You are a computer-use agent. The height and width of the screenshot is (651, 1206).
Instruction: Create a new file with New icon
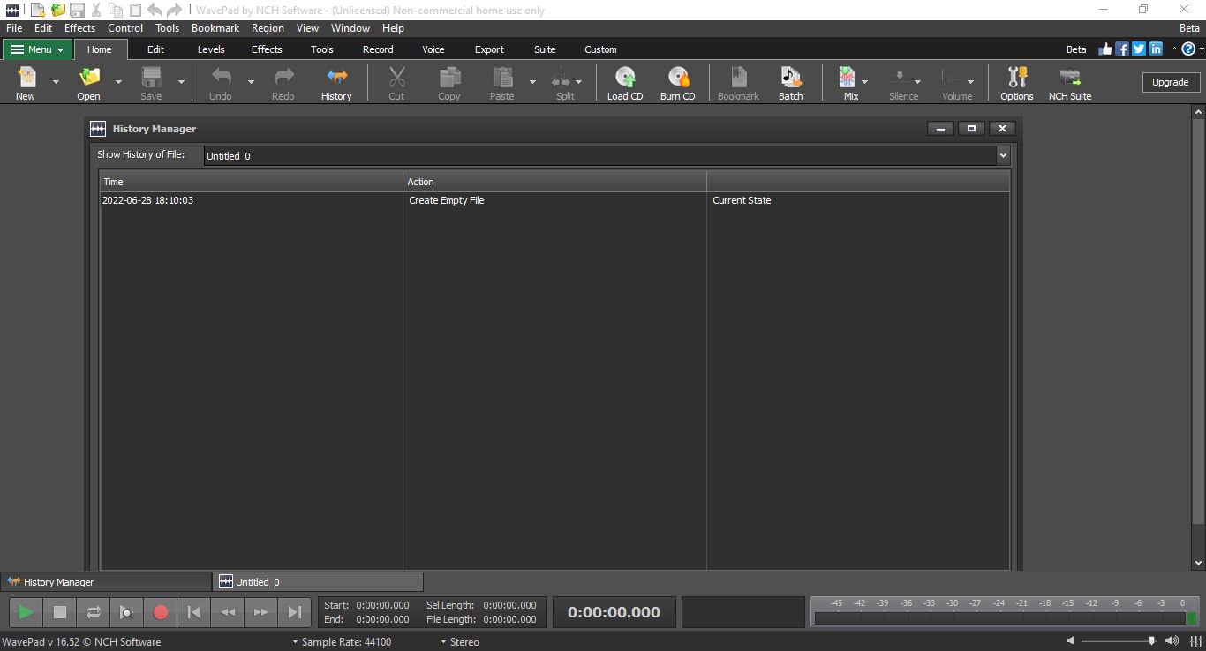pyautogui.click(x=26, y=83)
